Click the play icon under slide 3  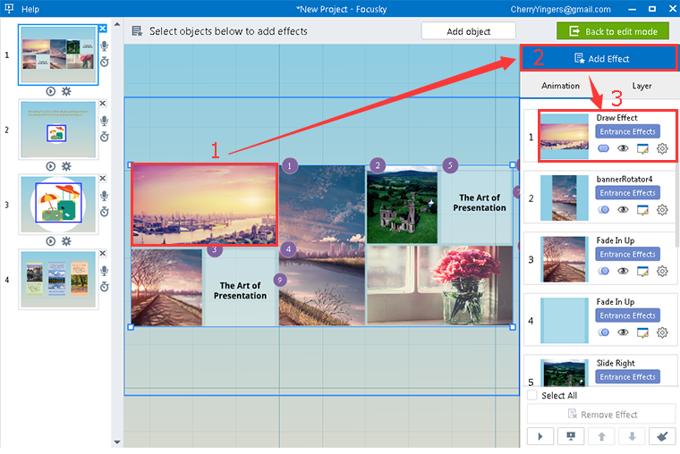(51, 241)
